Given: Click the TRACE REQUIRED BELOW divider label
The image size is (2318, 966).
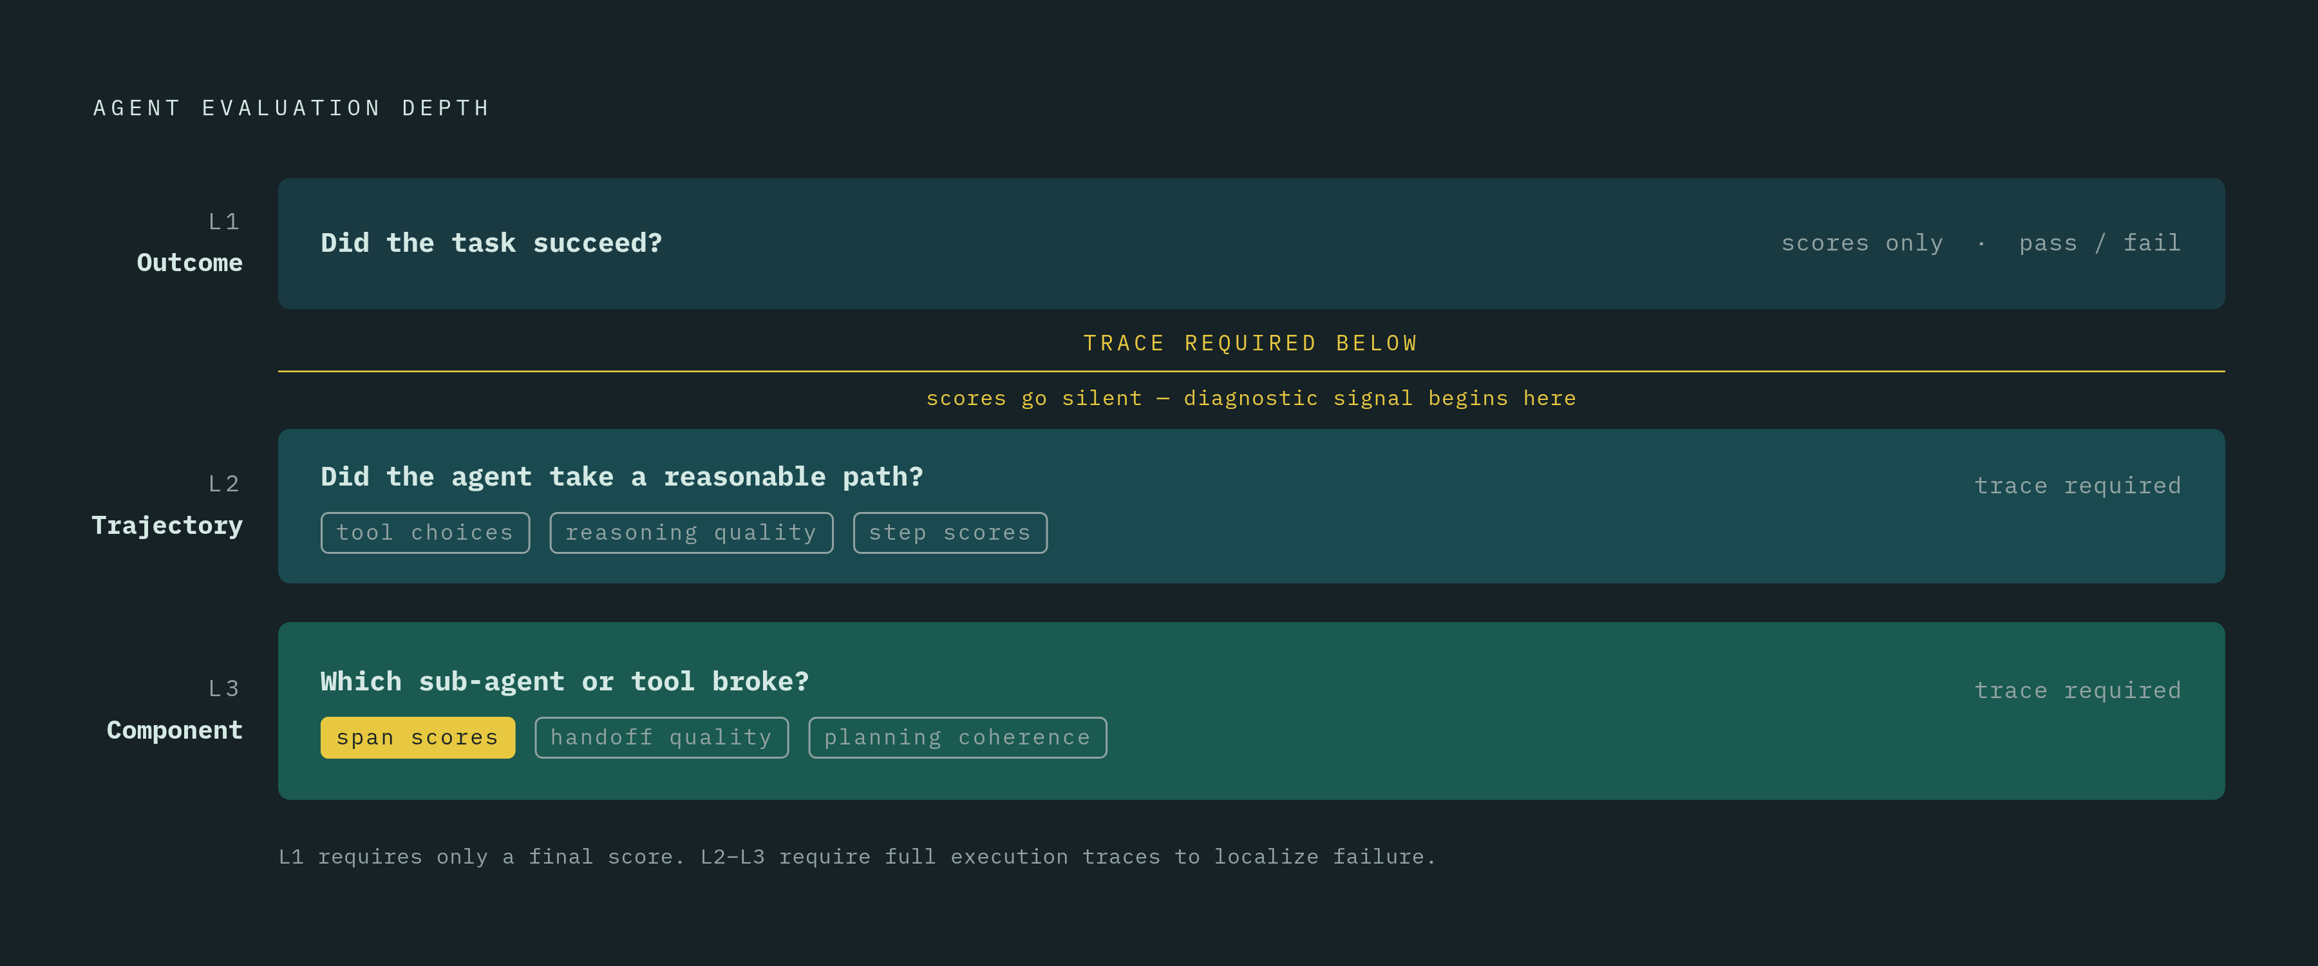Looking at the screenshot, I should (x=1251, y=343).
